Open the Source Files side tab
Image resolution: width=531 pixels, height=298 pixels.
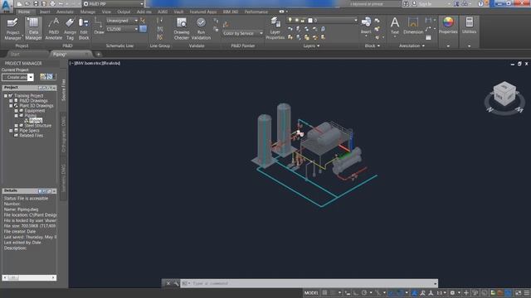[63, 90]
